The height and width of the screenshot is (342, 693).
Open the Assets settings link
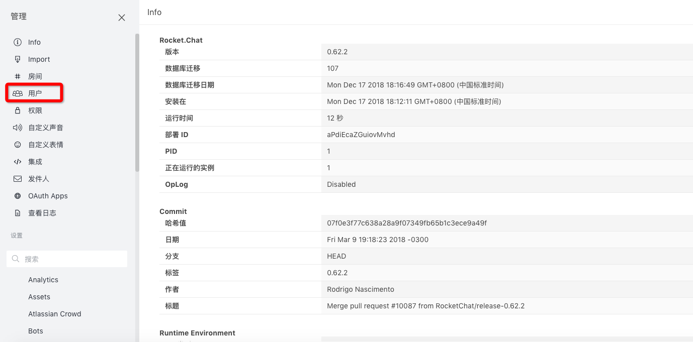pyautogui.click(x=39, y=297)
